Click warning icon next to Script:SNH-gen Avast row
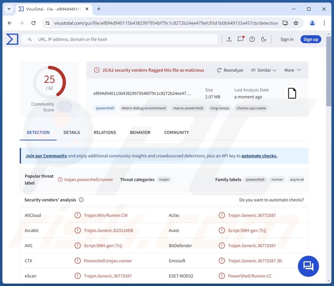Image resolution: width=334 pixels, height=286 pixels. click(x=222, y=230)
